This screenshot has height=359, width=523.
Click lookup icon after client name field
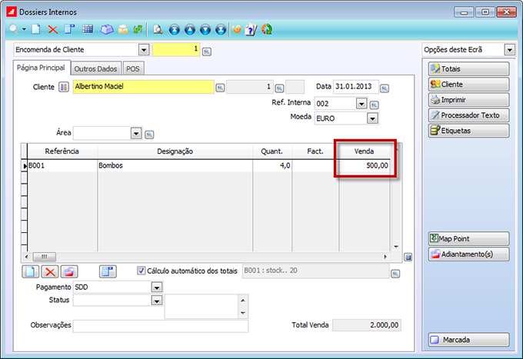[x=220, y=88]
